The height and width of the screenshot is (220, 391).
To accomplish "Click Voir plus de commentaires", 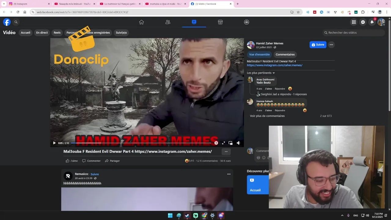I will (267, 116).
